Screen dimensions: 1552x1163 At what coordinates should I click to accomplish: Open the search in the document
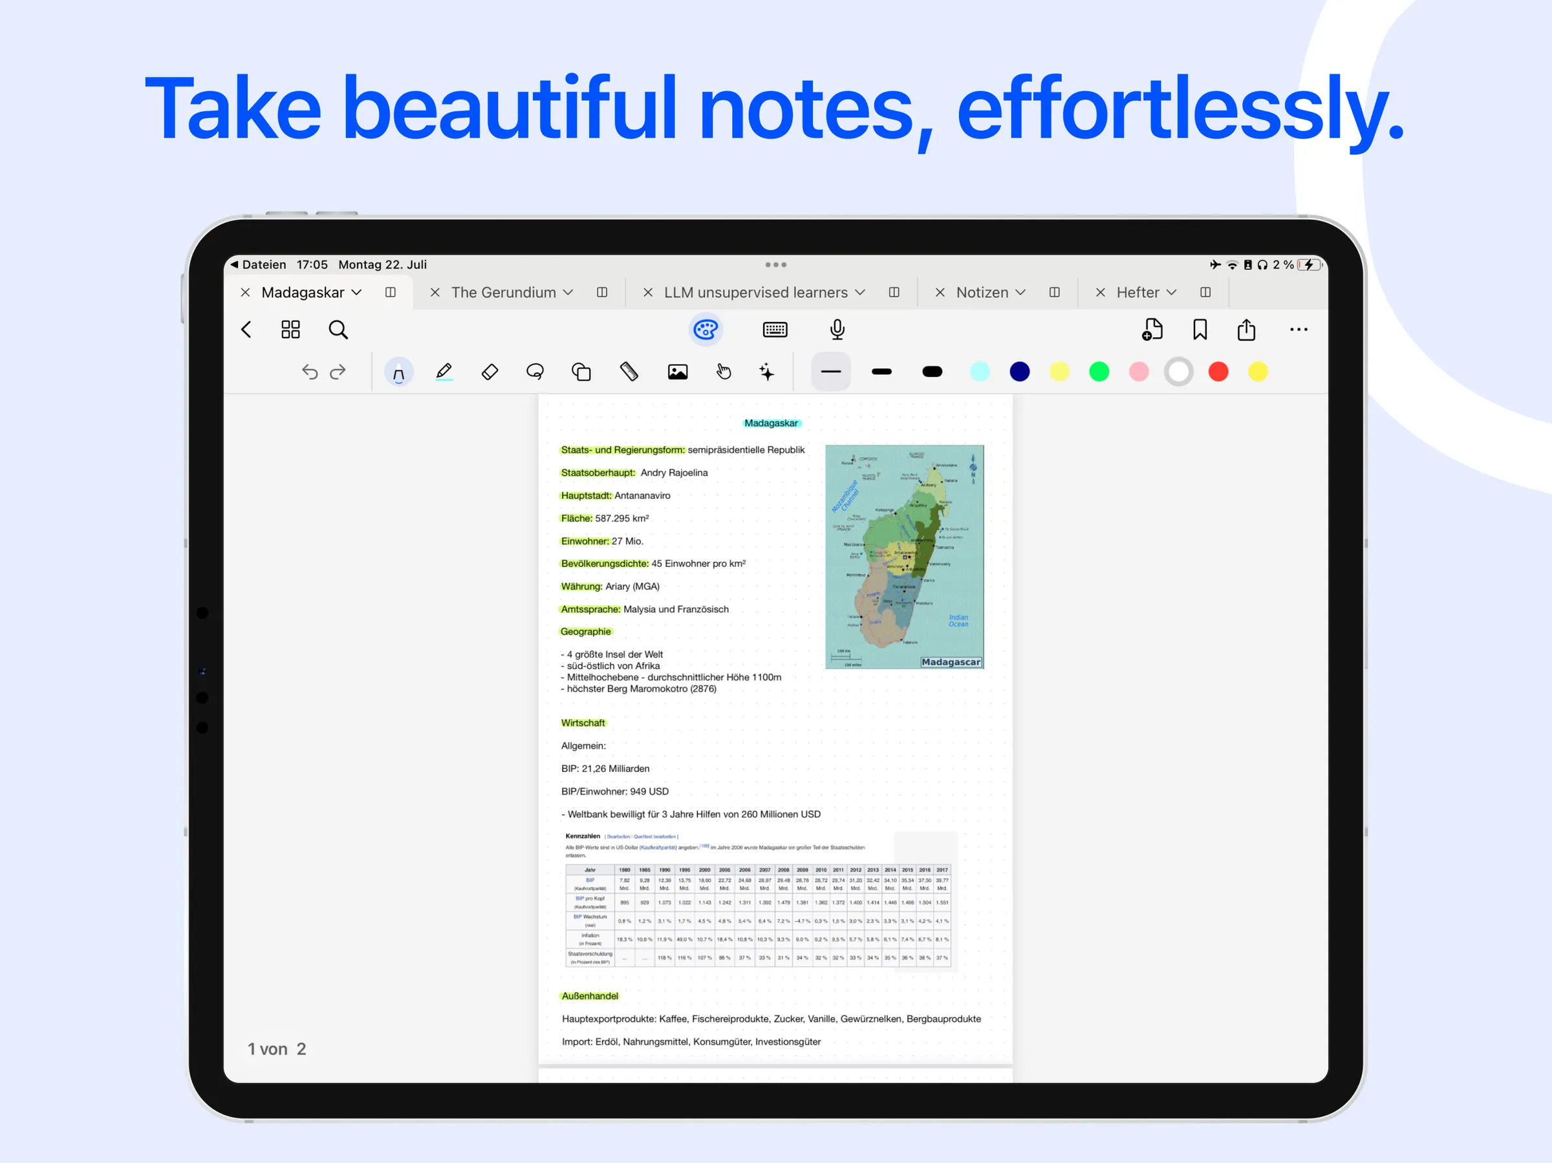tap(338, 329)
